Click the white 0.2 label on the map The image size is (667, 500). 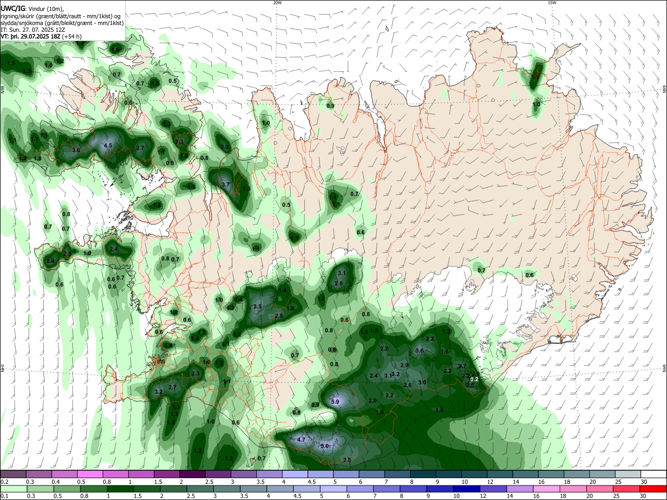tap(474, 379)
